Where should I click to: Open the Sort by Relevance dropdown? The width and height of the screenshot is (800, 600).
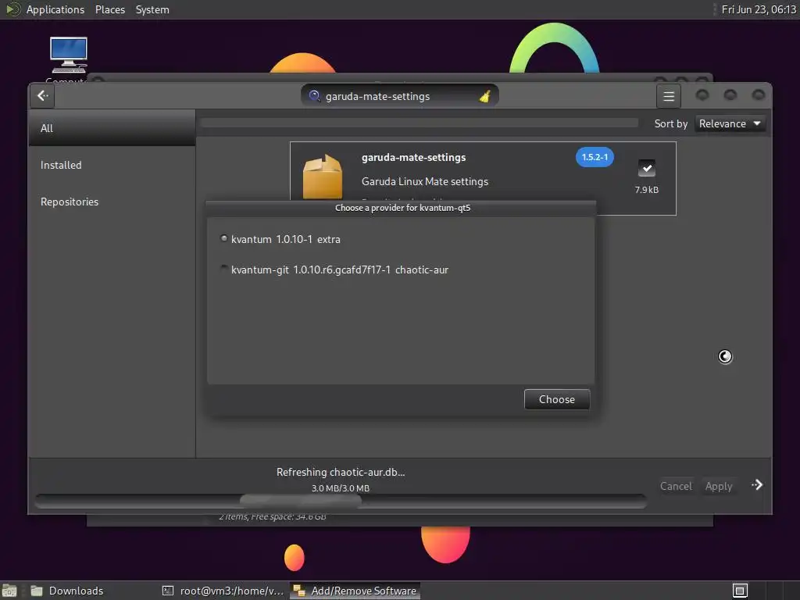click(x=730, y=123)
